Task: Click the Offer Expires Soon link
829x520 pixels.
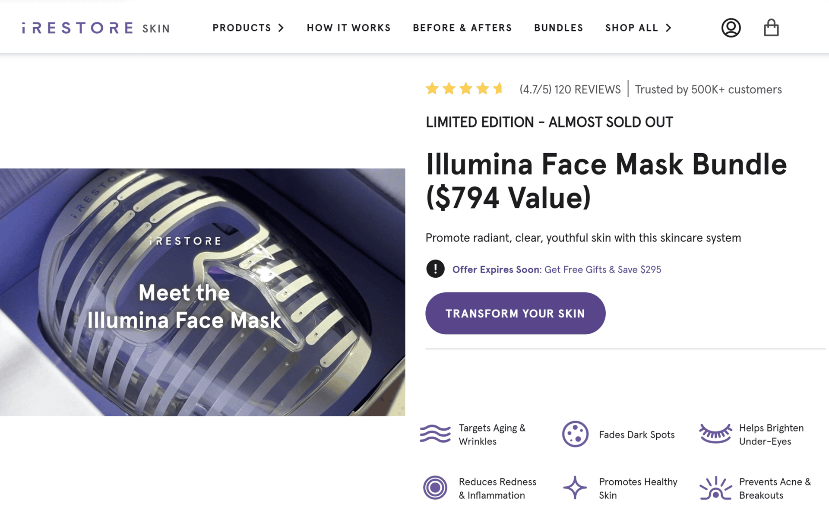Action: [557, 270]
